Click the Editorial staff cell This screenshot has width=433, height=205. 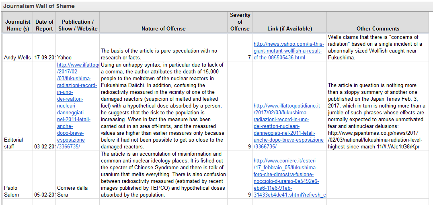pyautogui.click(x=18, y=143)
